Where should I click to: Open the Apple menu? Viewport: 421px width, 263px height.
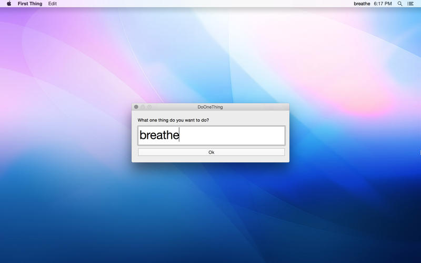click(x=9, y=4)
